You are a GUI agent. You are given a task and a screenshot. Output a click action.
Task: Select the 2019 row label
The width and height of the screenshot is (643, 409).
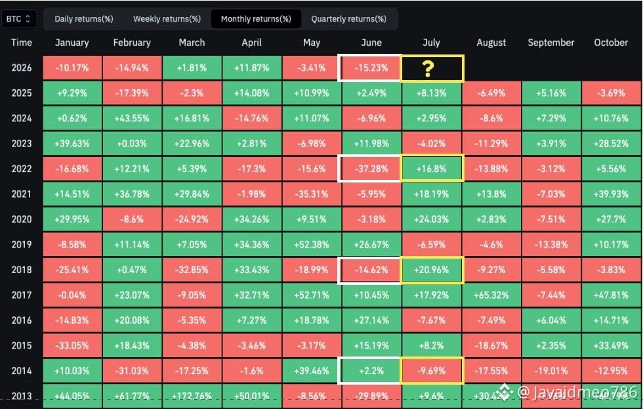[x=21, y=244]
